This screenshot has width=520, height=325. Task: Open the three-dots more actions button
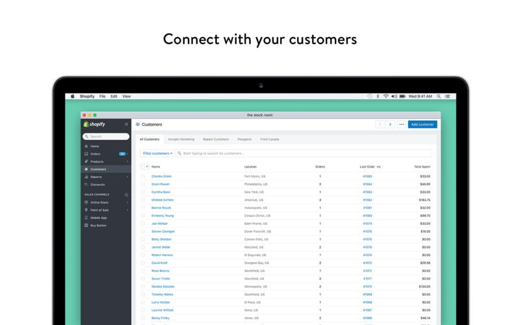(x=401, y=124)
